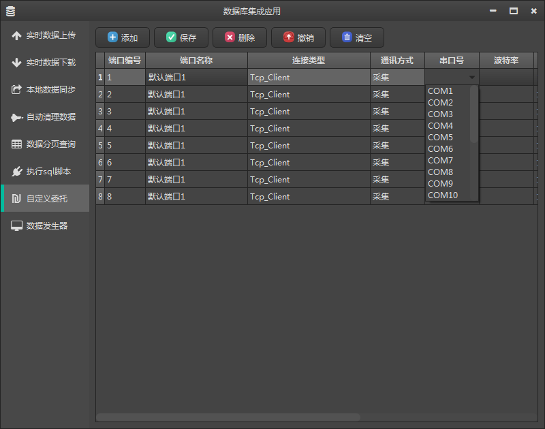This screenshot has width=545, height=429.
Task: Click 默认端口1 cell in row 6
Action: click(196, 162)
